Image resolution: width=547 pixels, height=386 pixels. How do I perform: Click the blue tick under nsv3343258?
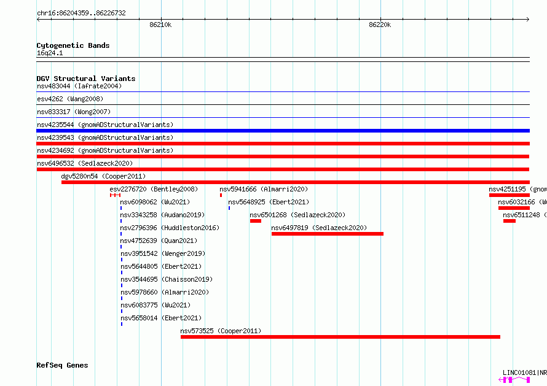121,221
